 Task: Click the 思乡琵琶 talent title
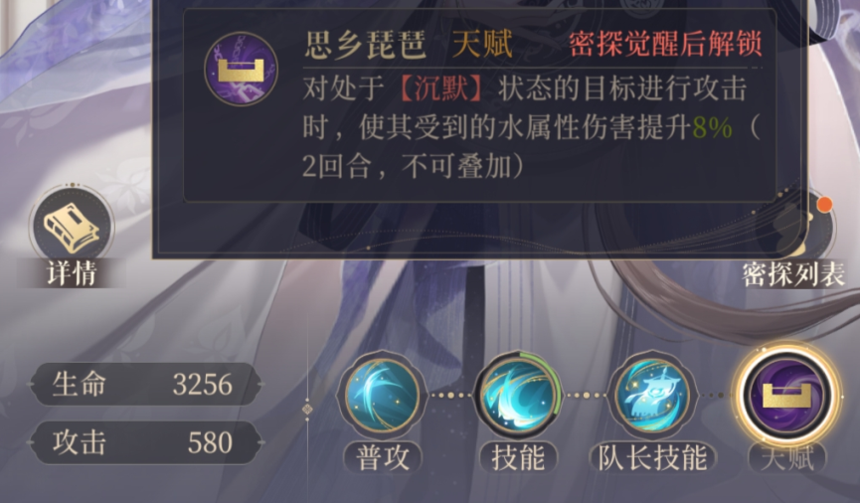click(x=365, y=45)
